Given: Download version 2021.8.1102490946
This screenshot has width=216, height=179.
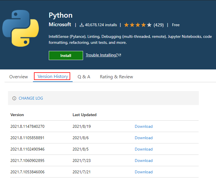Looking at the screenshot, I should click(x=144, y=149).
